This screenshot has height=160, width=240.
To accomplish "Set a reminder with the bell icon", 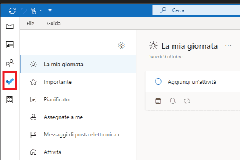I will [x=173, y=101].
